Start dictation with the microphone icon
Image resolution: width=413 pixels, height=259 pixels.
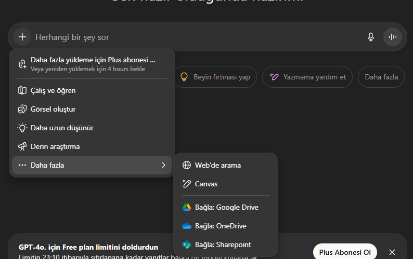[x=370, y=37]
